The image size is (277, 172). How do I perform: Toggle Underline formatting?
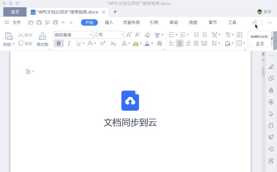click(x=79, y=43)
